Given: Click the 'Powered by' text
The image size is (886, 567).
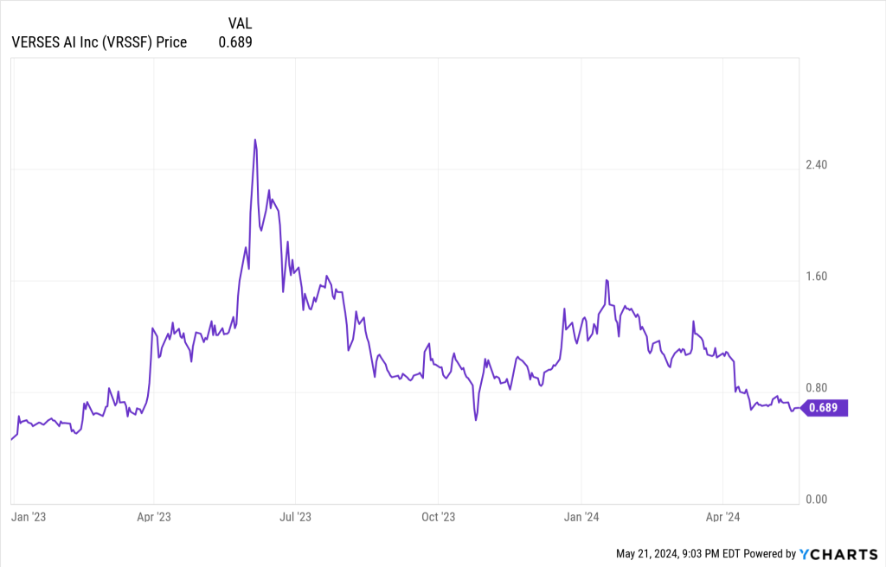Looking at the screenshot, I should (769, 553).
